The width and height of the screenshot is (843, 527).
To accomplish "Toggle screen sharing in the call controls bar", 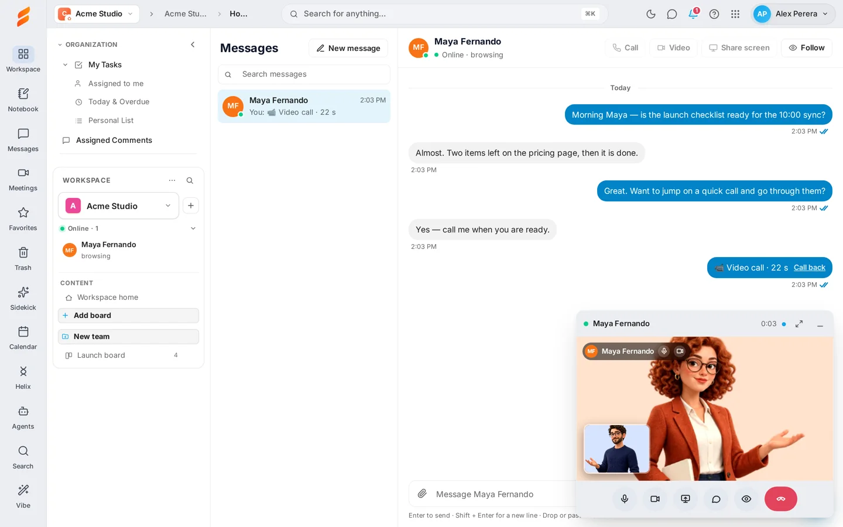I will (686, 499).
